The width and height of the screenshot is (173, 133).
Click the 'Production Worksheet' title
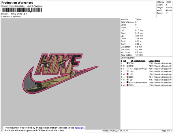[x=17, y=3]
